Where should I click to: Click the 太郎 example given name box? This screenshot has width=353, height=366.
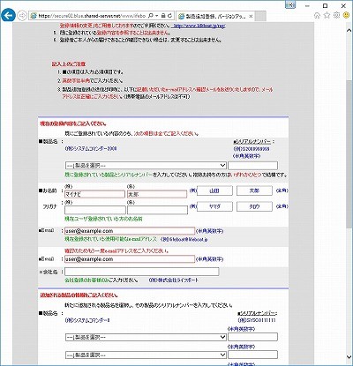click(x=254, y=190)
